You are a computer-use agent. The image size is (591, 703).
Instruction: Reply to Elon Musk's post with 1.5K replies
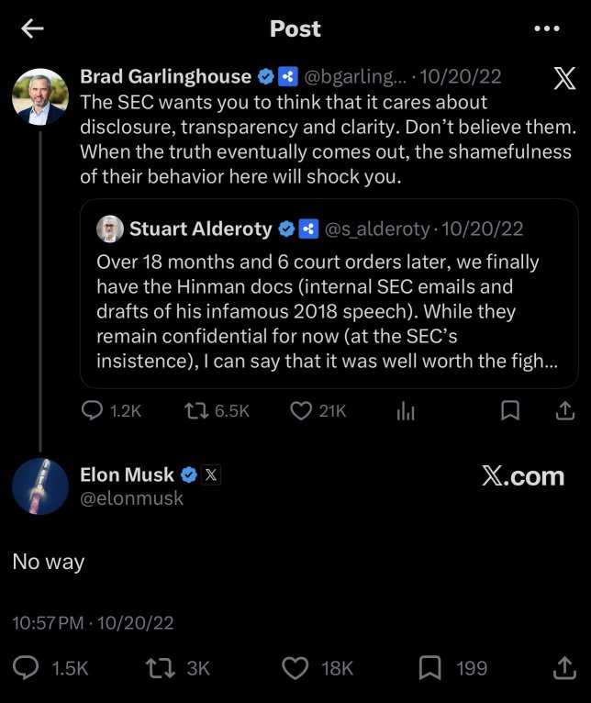[x=50, y=668]
